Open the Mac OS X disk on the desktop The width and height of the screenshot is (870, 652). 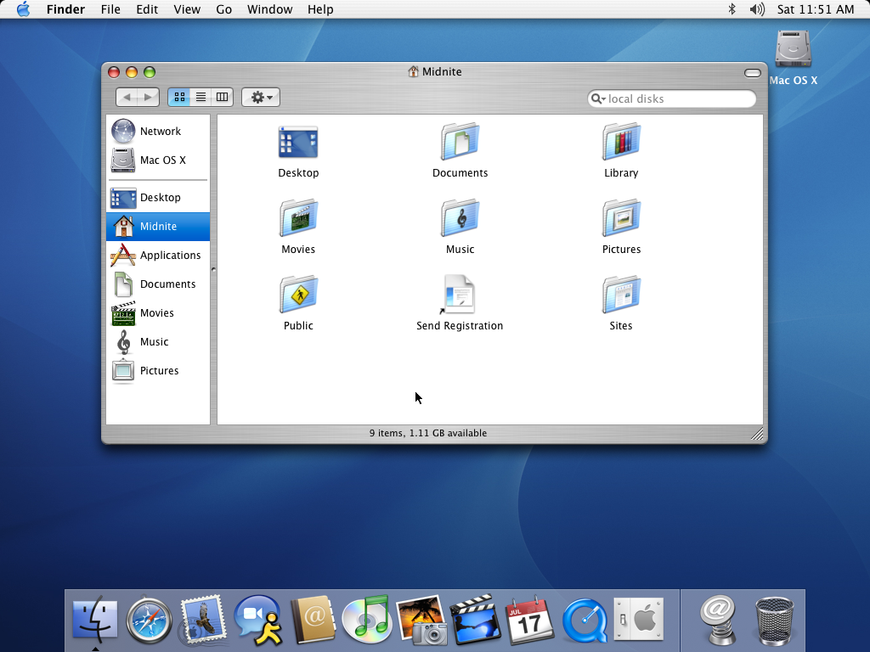click(x=792, y=47)
